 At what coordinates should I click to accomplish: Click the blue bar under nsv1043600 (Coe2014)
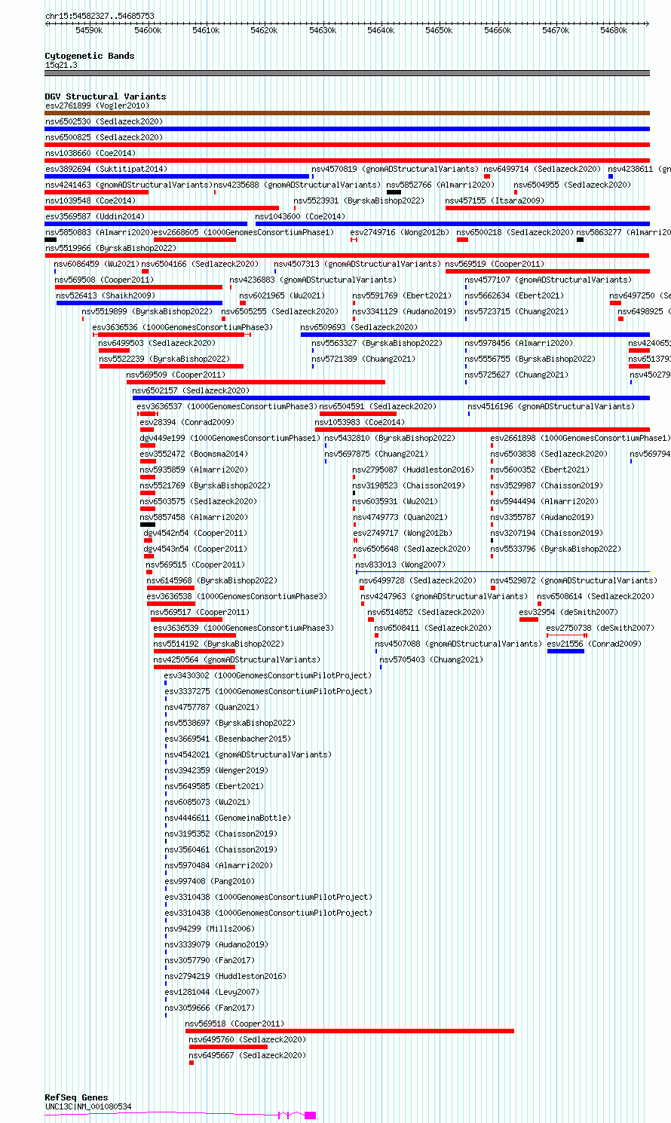point(452,224)
